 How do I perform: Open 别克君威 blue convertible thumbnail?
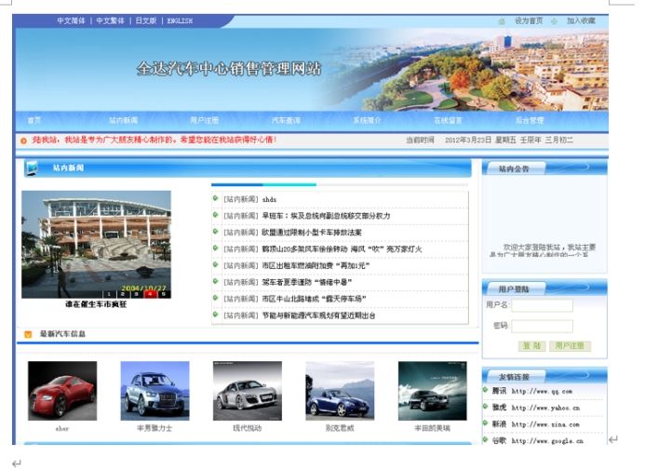tap(340, 391)
